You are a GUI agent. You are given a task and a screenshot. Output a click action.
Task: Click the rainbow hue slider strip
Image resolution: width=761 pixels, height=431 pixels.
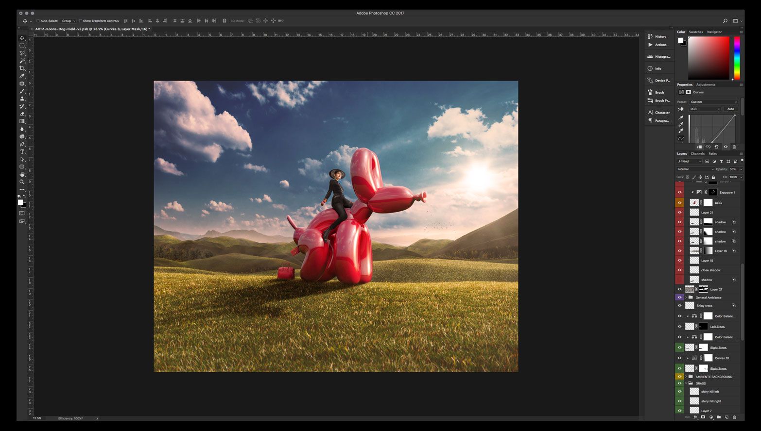pos(737,57)
